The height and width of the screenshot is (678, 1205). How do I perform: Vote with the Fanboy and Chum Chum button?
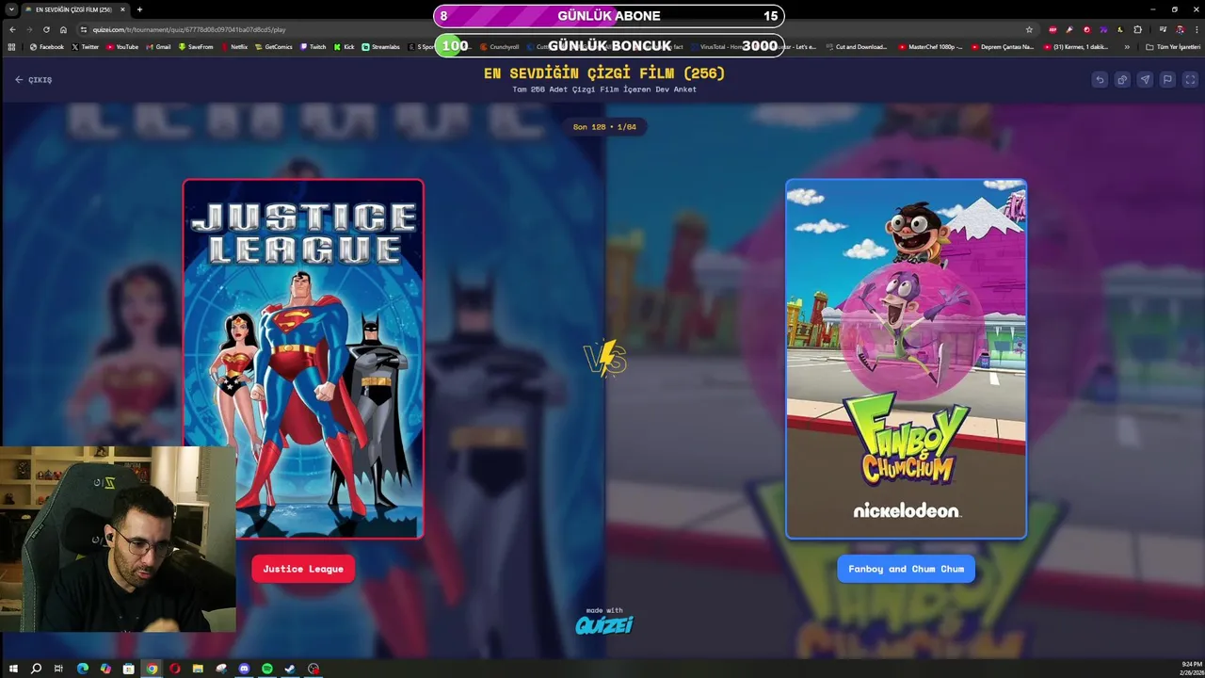tap(906, 569)
